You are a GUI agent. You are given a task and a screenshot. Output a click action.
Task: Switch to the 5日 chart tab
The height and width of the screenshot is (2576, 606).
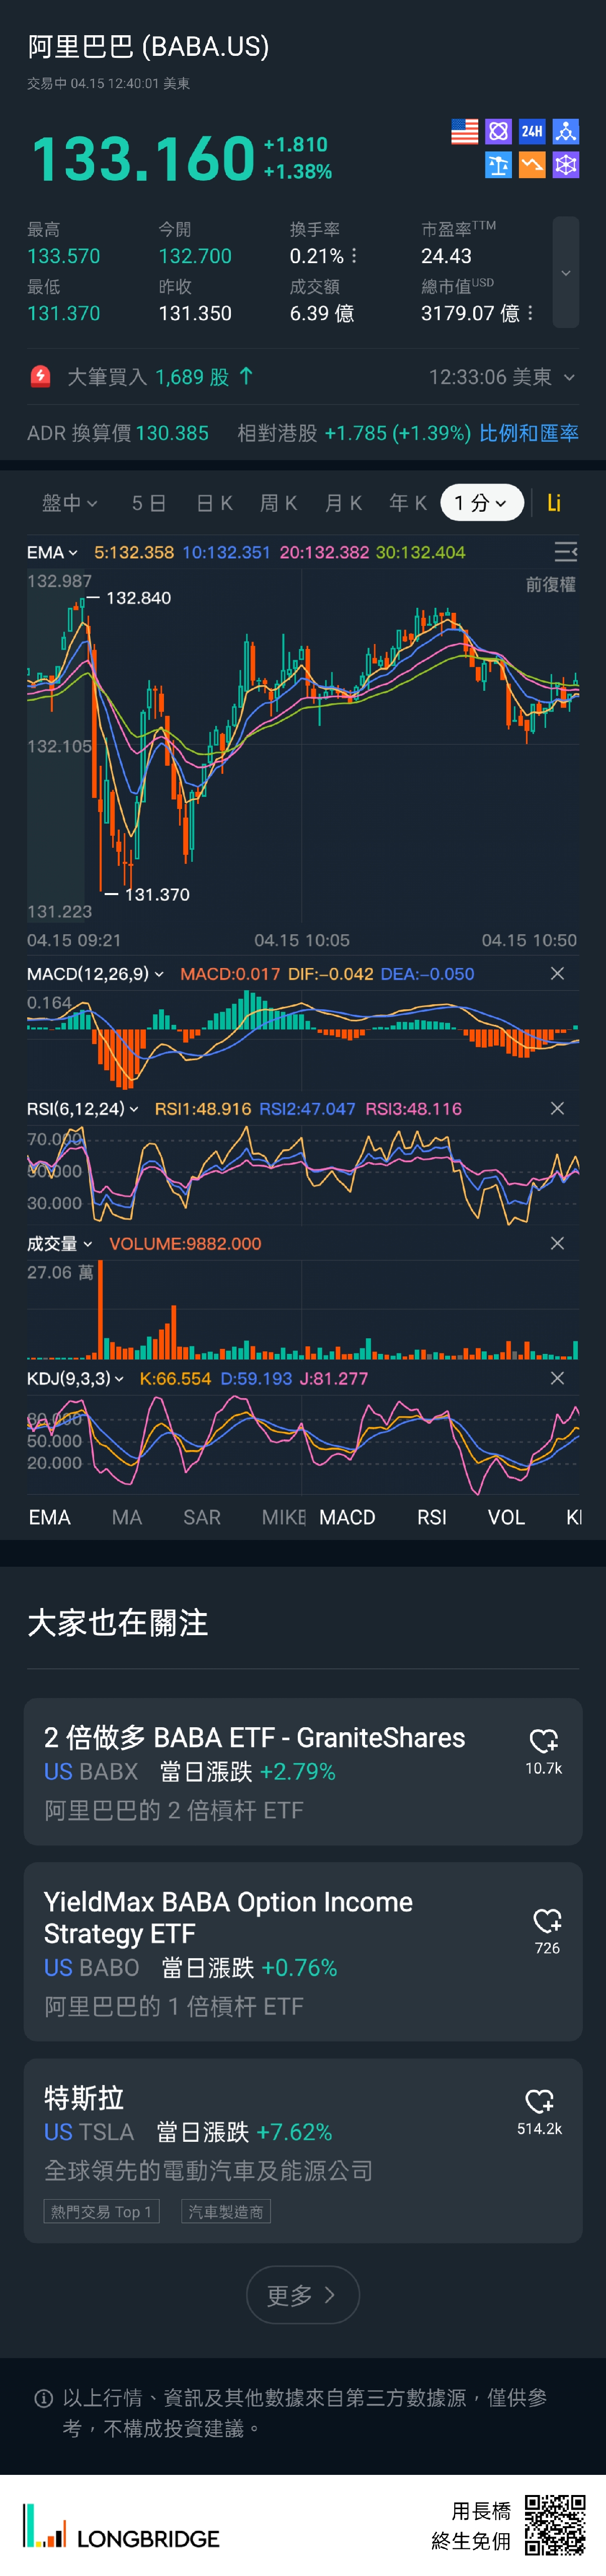[x=149, y=503]
